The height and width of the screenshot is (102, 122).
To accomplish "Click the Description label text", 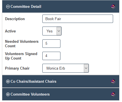I will tap(15, 19).
